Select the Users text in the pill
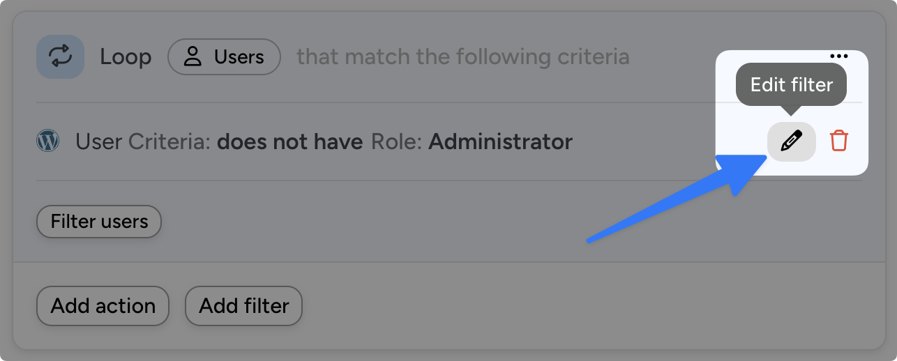The height and width of the screenshot is (361, 897). pos(239,56)
